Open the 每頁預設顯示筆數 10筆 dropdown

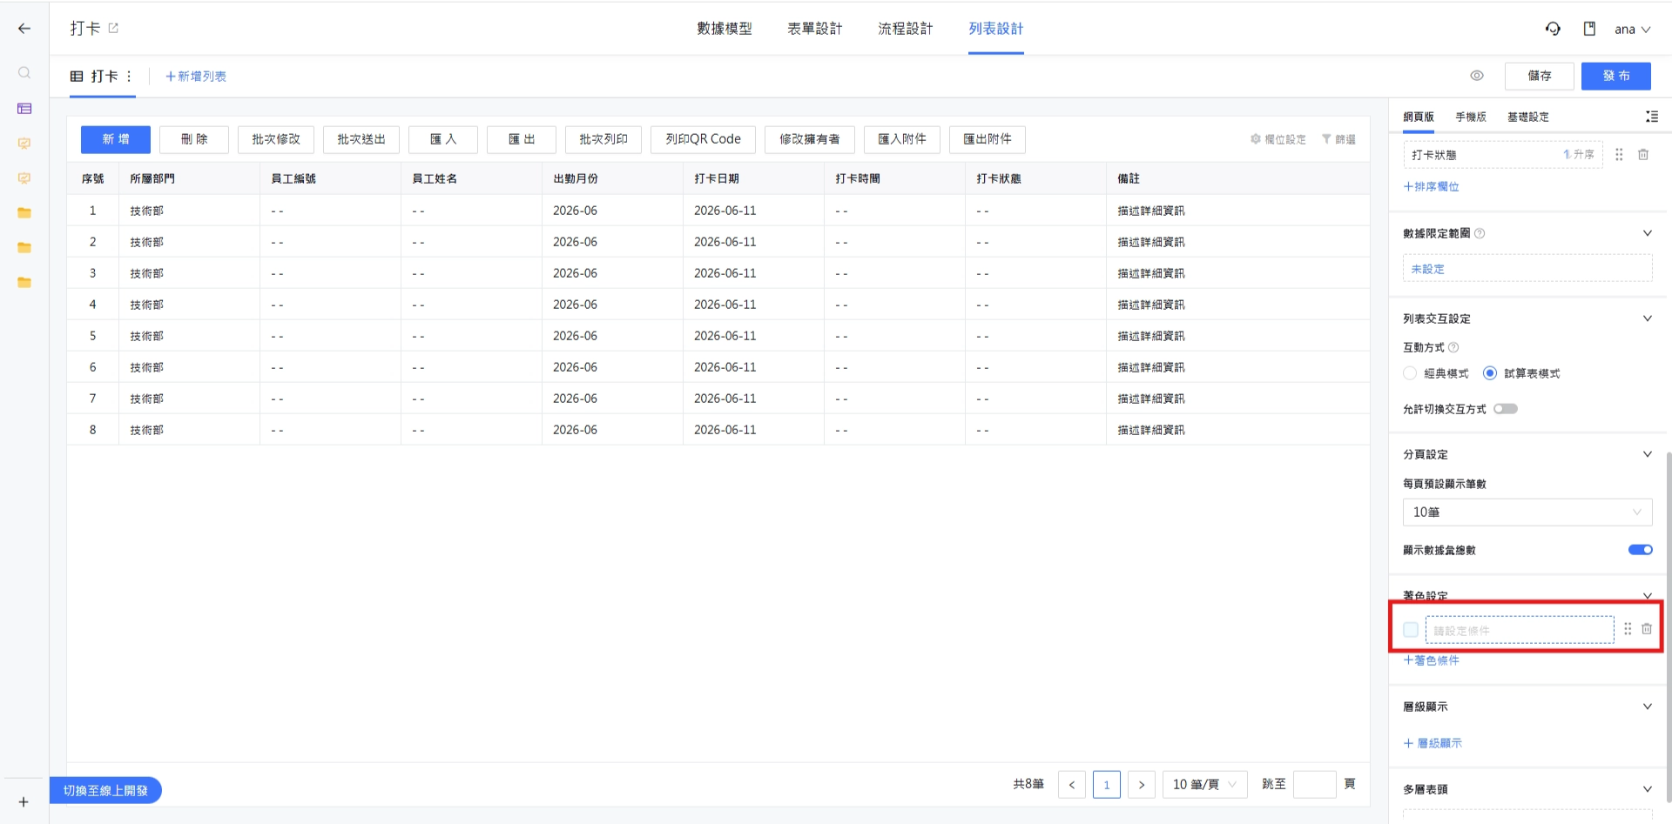point(1527,512)
